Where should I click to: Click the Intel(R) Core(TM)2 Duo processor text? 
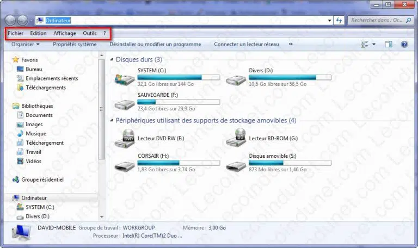(152, 235)
